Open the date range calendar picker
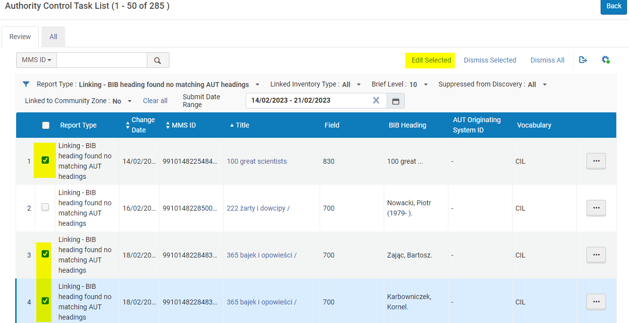The image size is (629, 323). [x=396, y=101]
